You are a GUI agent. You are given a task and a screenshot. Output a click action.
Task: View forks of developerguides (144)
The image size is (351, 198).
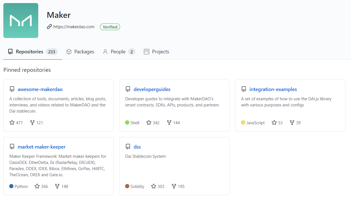[x=173, y=123]
